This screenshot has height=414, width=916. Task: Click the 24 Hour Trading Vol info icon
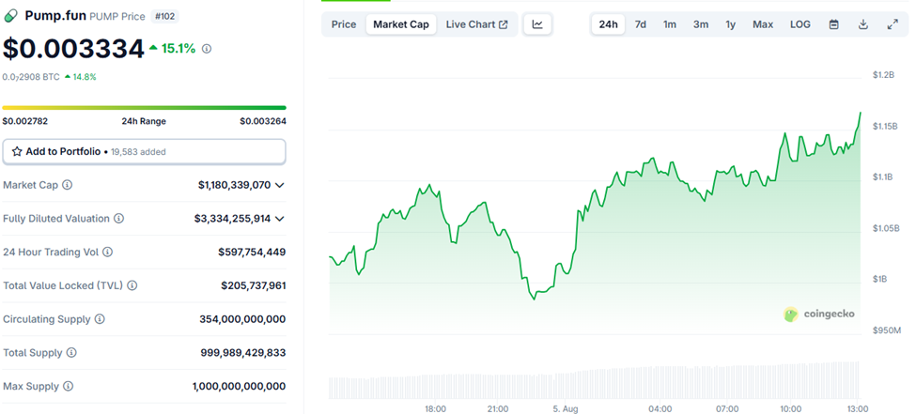tap(107, 253)
